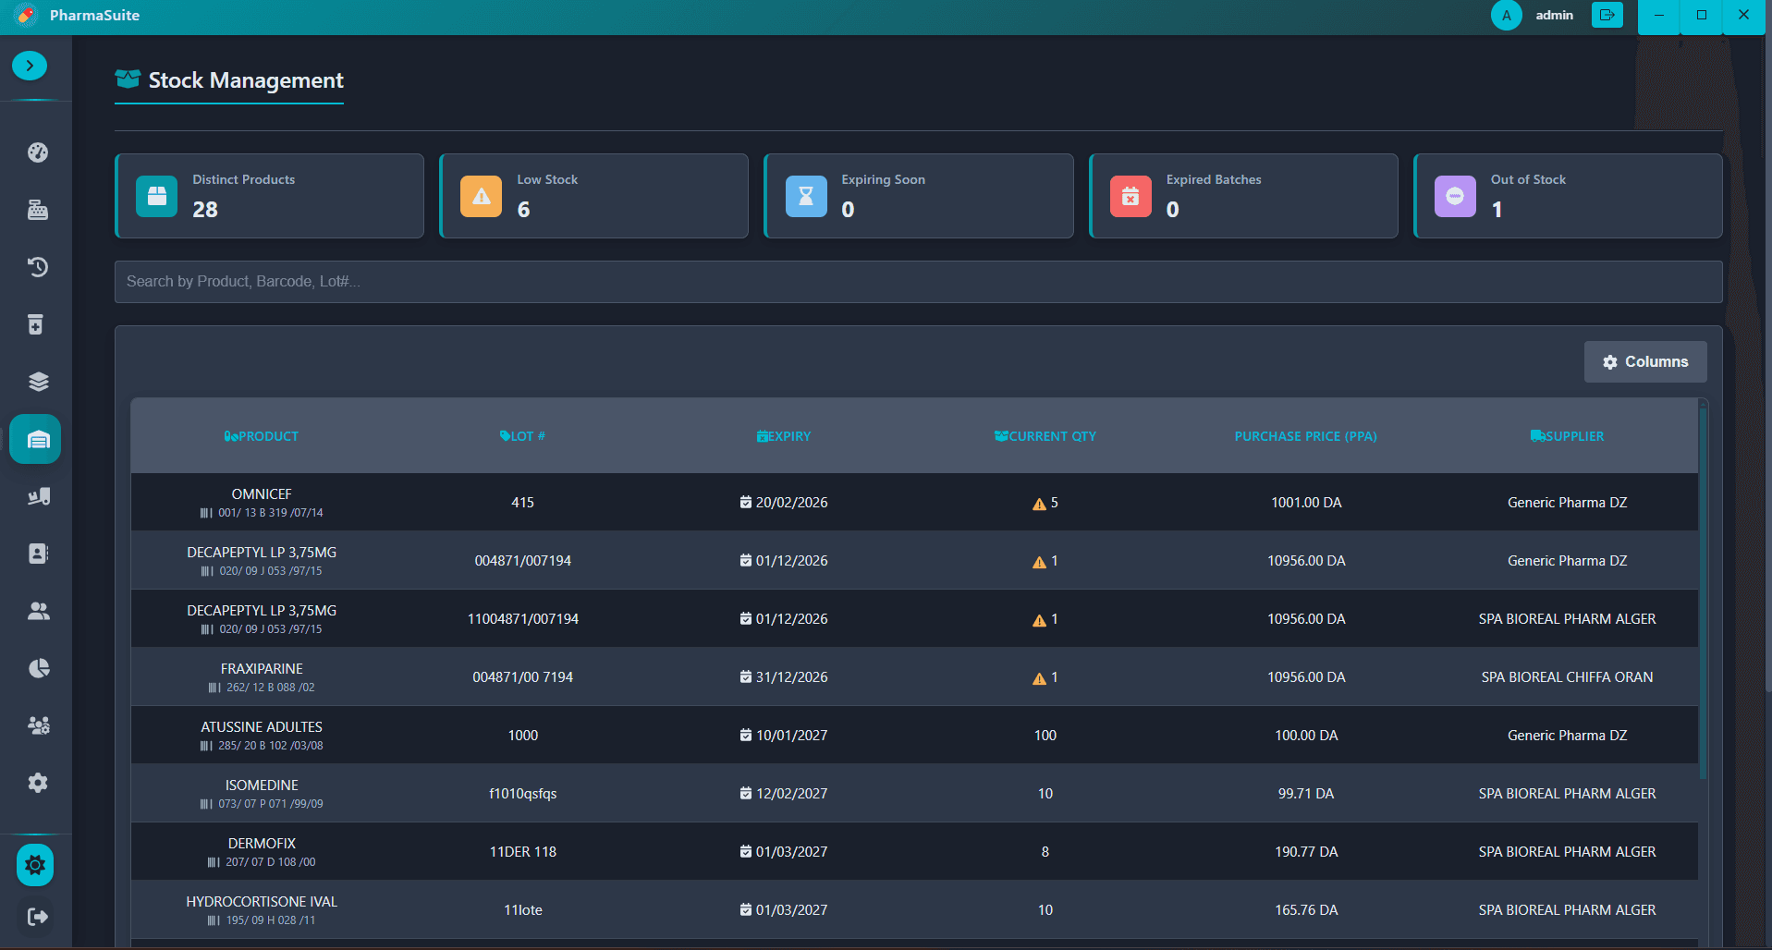Click the search by product input field
Image resolution: width=1772 pixels, height=950 pixels.
[x=917, y=282]
